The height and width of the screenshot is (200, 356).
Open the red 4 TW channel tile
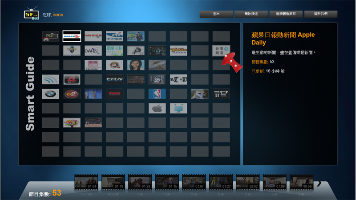(x=72, y=79)
